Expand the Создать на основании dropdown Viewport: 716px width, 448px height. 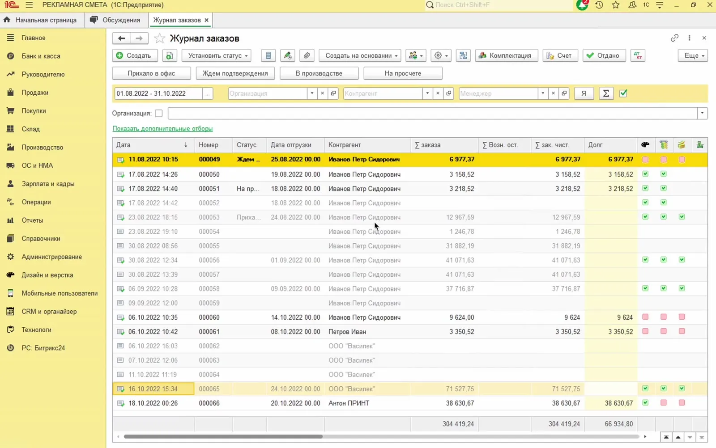pos(360,55)
